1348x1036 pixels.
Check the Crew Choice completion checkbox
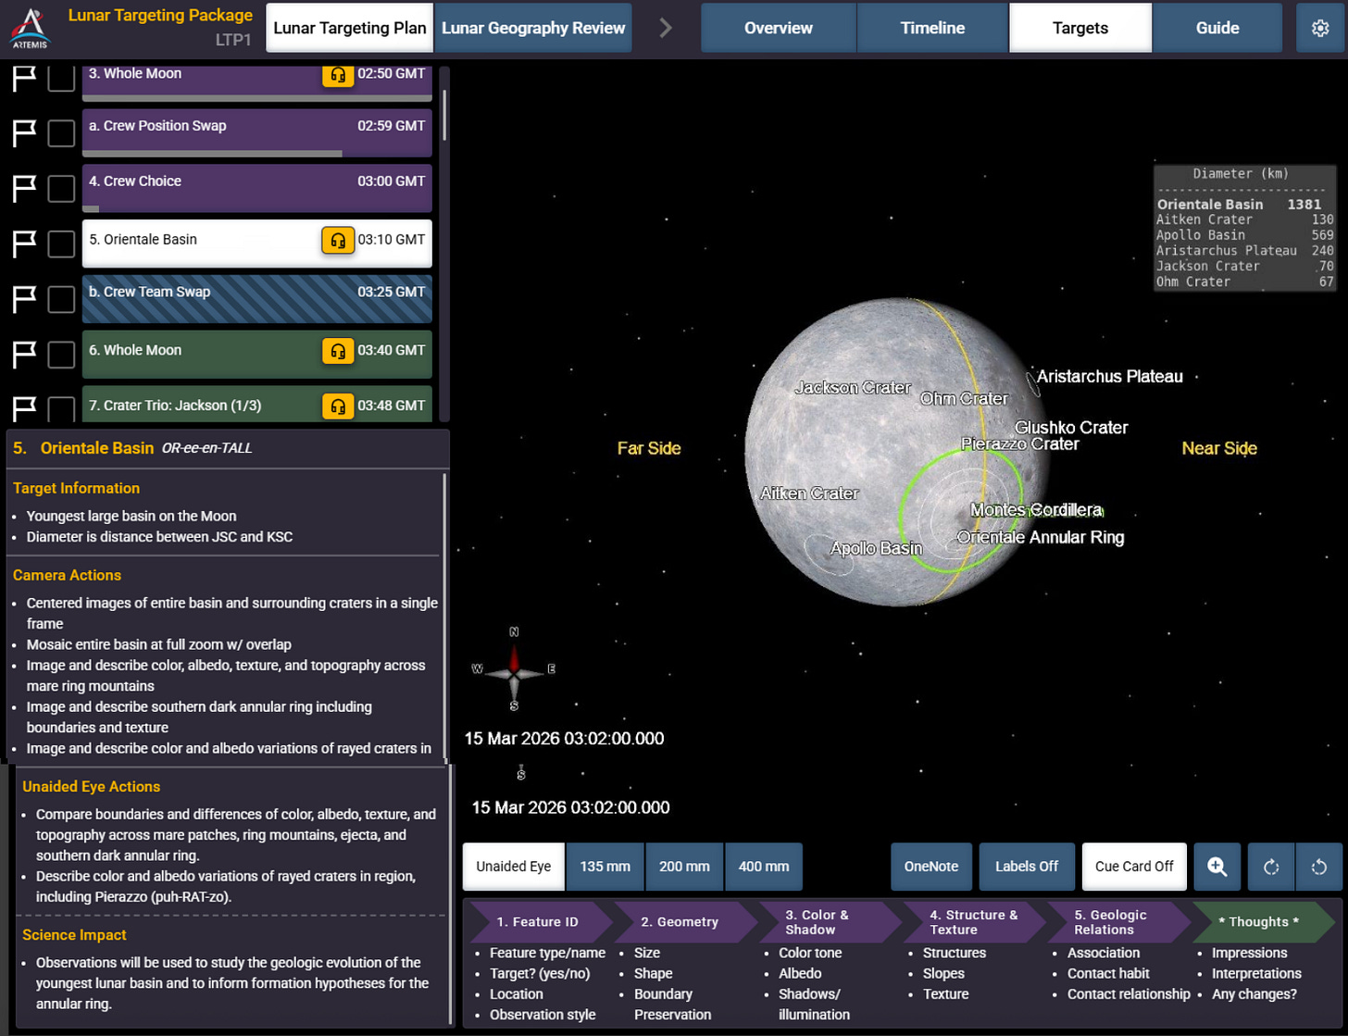point(59,188)
